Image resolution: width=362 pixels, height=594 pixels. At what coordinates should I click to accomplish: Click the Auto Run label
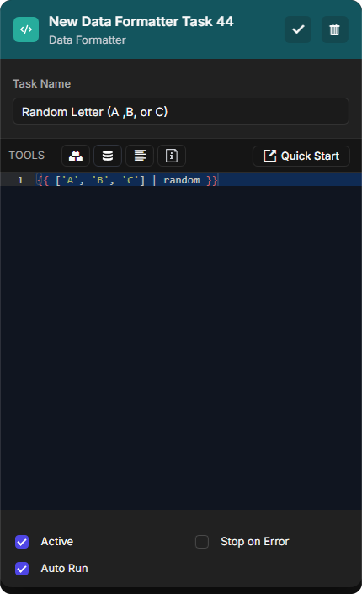click(x=65, y=569)
